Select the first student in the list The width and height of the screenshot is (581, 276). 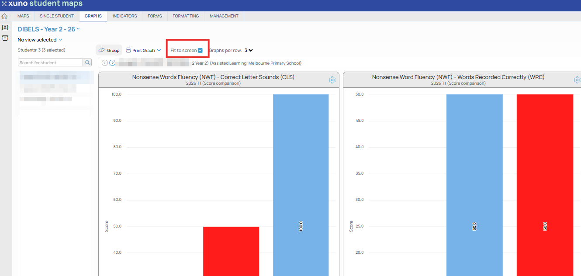(55, 77)
